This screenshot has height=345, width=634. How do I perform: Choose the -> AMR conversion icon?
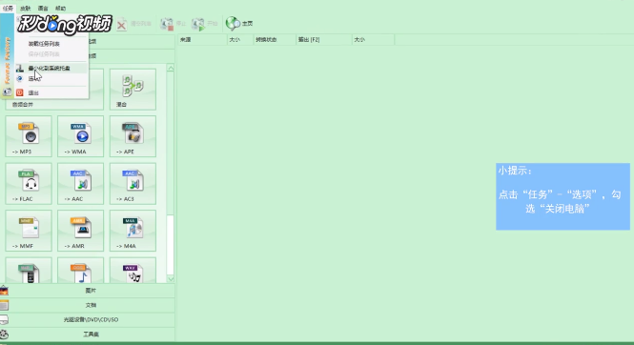coord(80,231)
